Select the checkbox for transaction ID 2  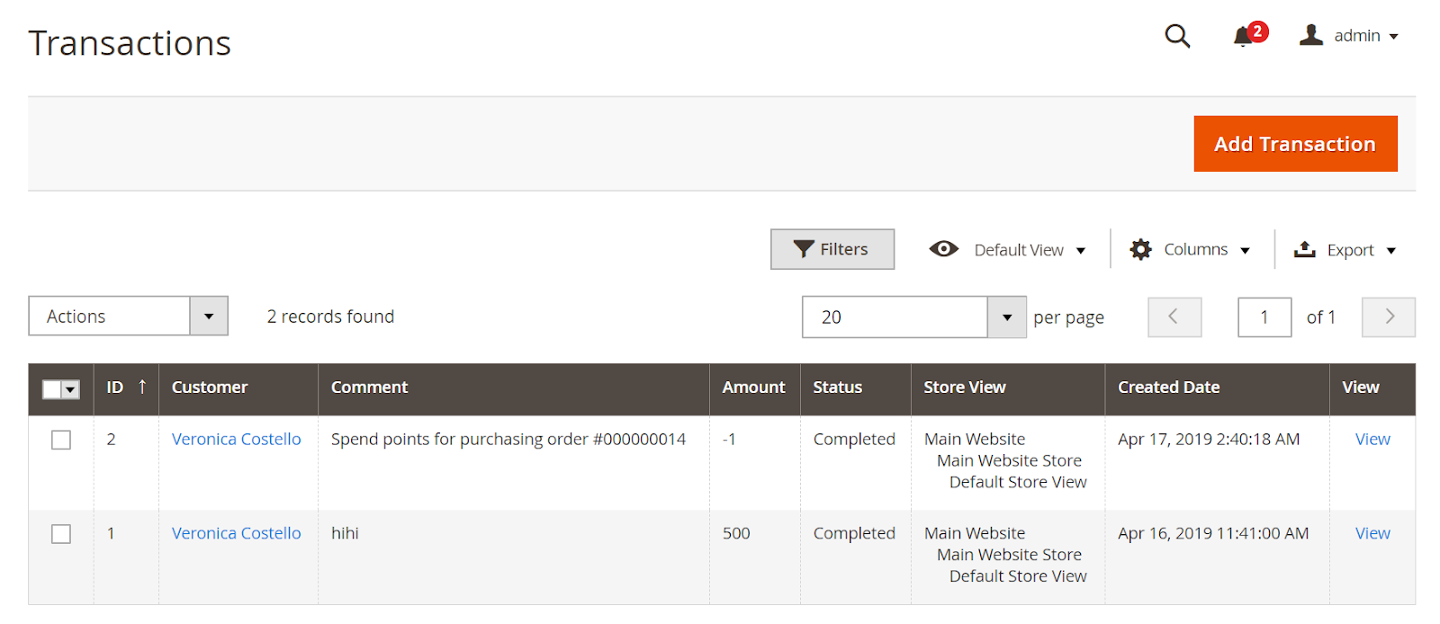[x=61, y=440]
